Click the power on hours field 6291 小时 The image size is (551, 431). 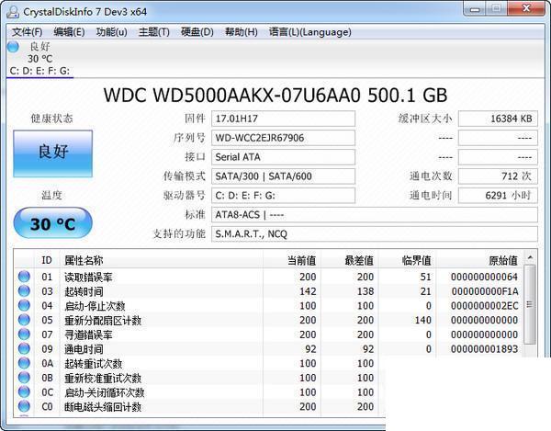498,196
